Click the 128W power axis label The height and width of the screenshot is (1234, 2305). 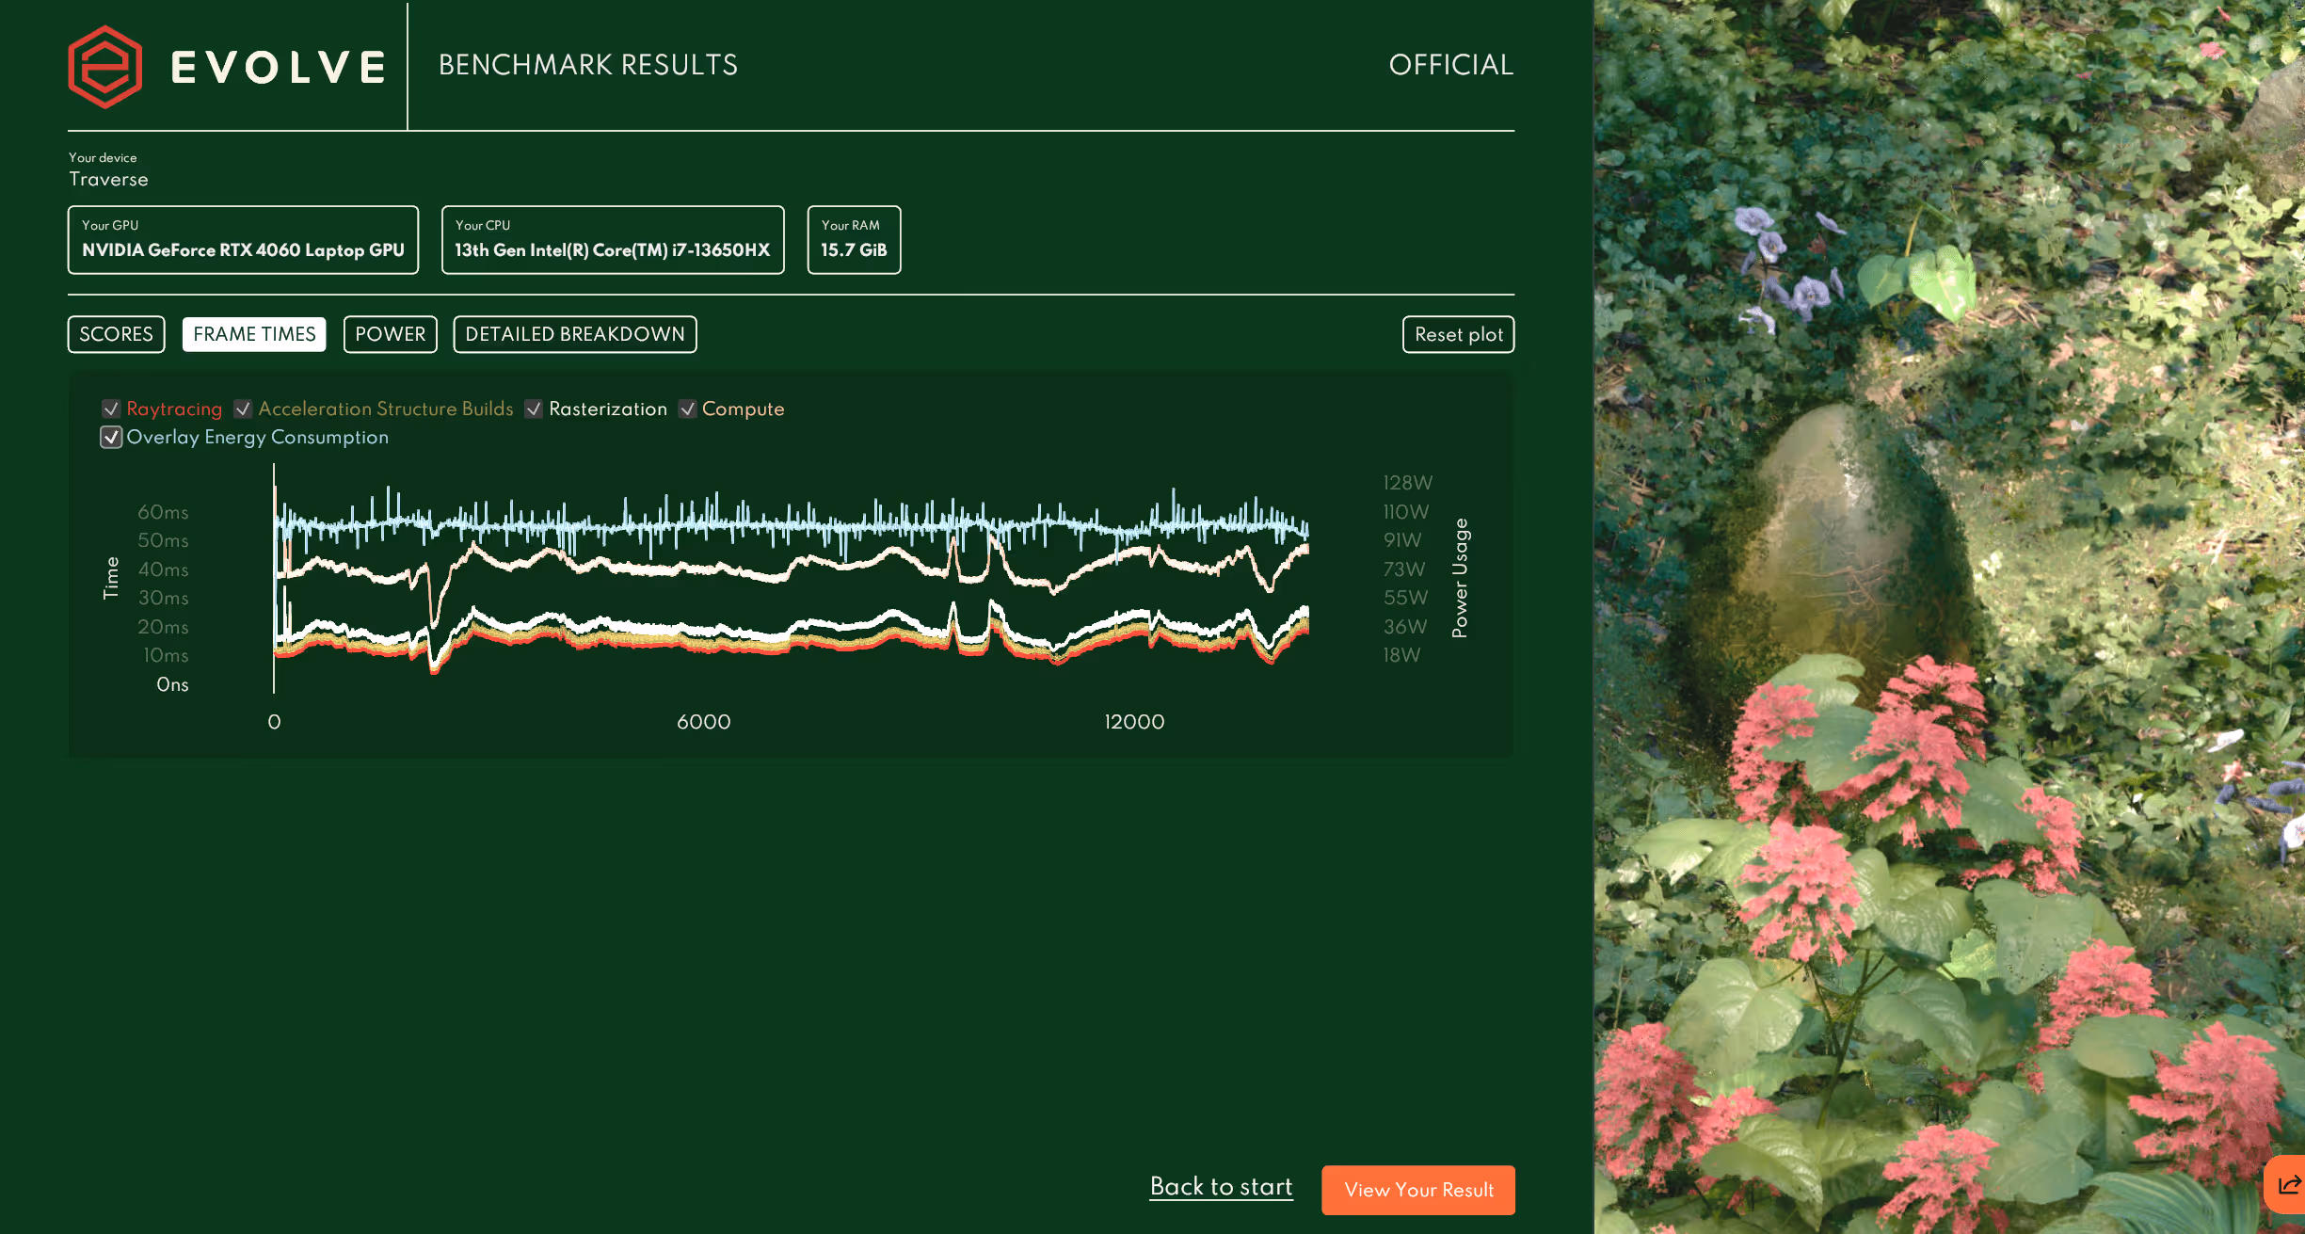coord(1408,483)
